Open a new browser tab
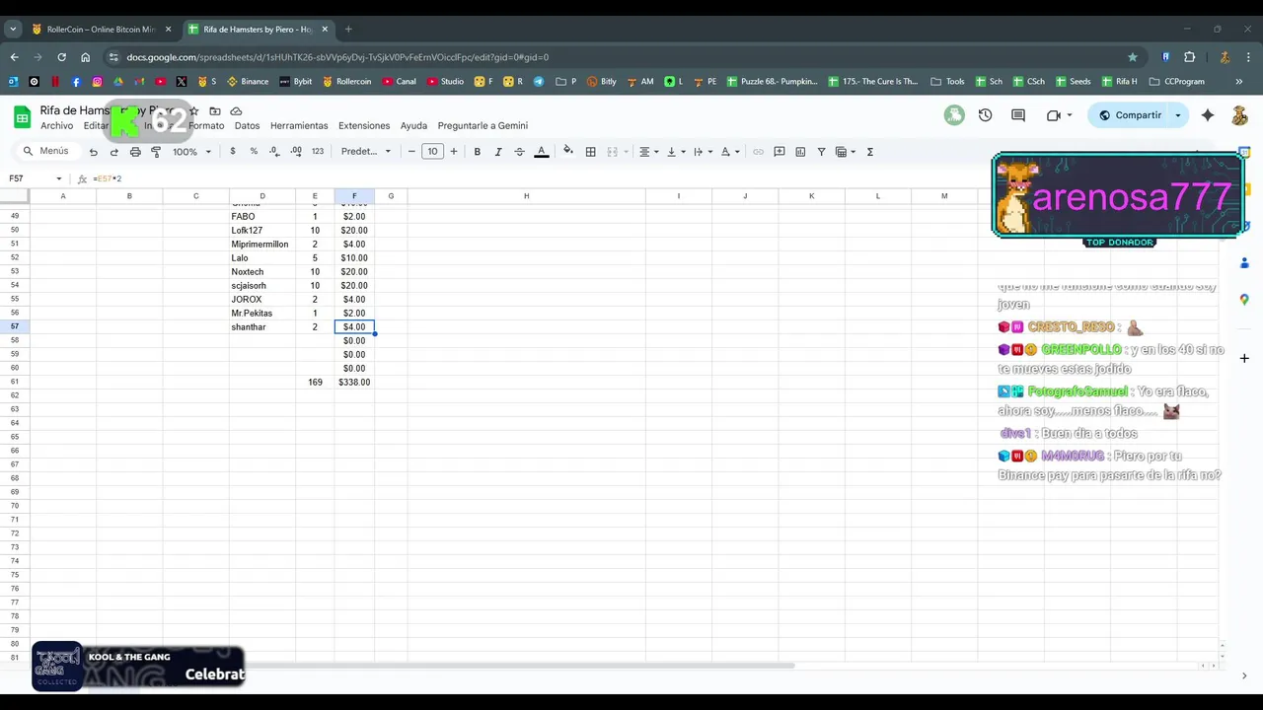 click(348, 30)
